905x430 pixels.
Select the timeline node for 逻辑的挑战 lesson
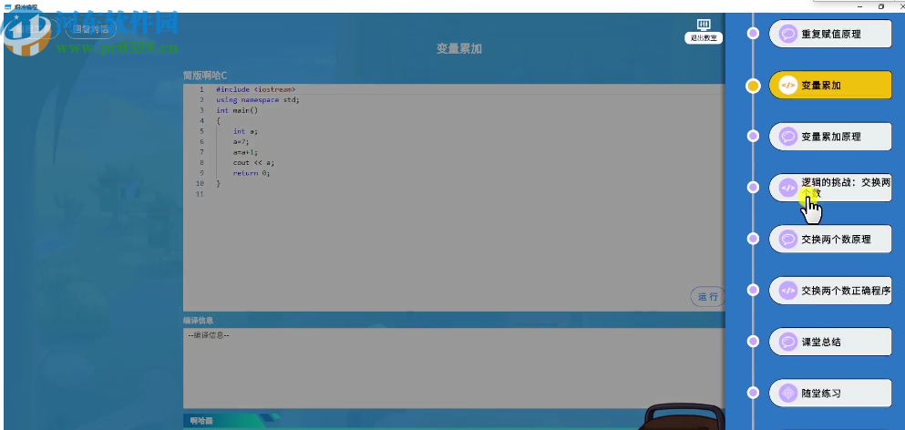tap(753, 188)
